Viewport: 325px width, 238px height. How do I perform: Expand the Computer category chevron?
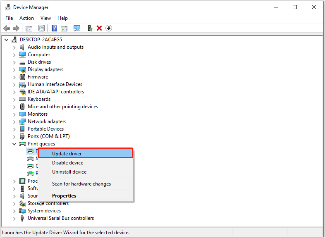click(x=14, y=55)
